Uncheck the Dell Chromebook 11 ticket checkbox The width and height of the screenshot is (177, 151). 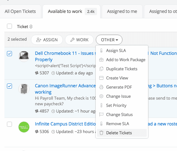coord(9,54)
